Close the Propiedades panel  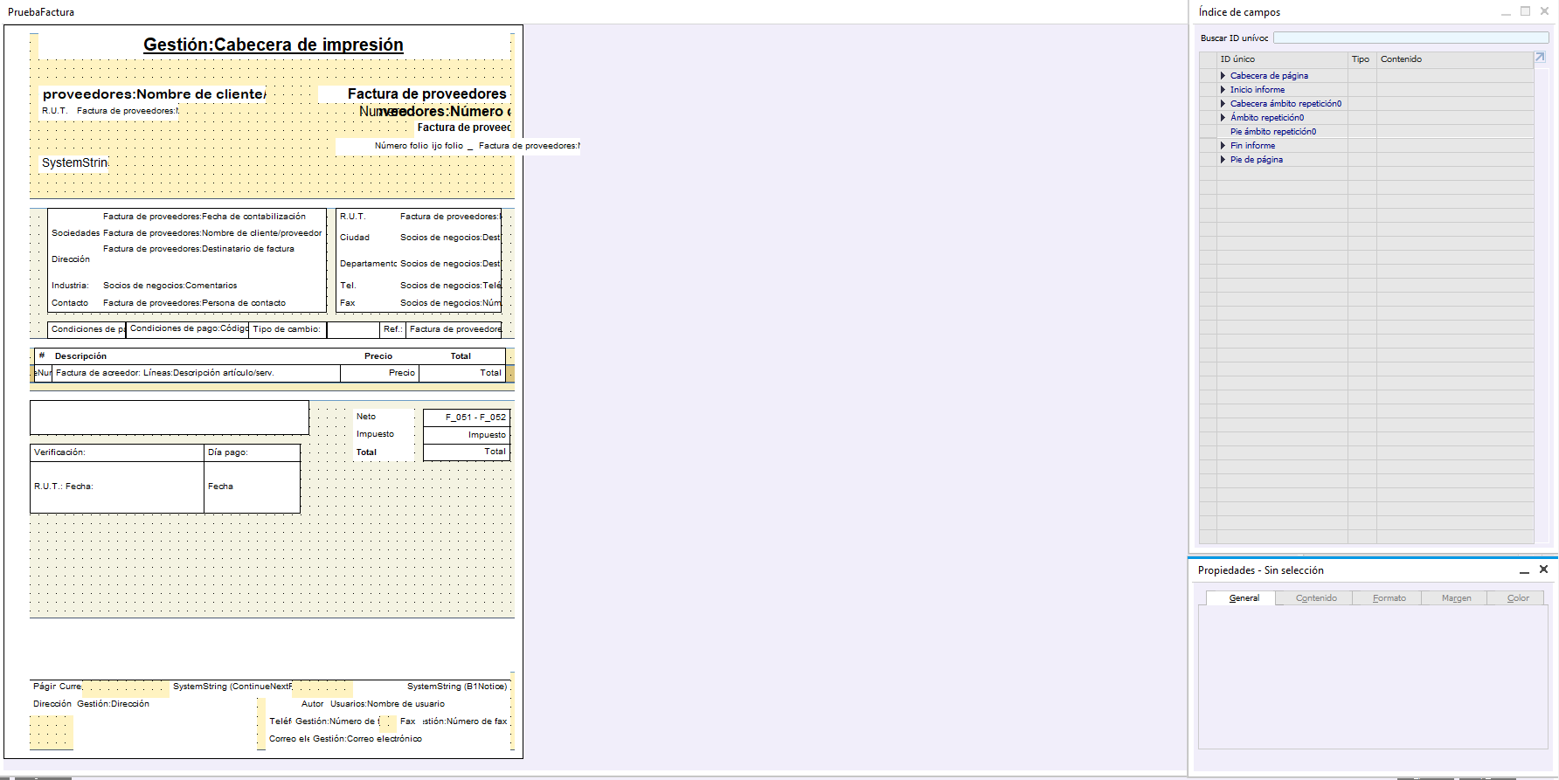tap(1543, 569)
